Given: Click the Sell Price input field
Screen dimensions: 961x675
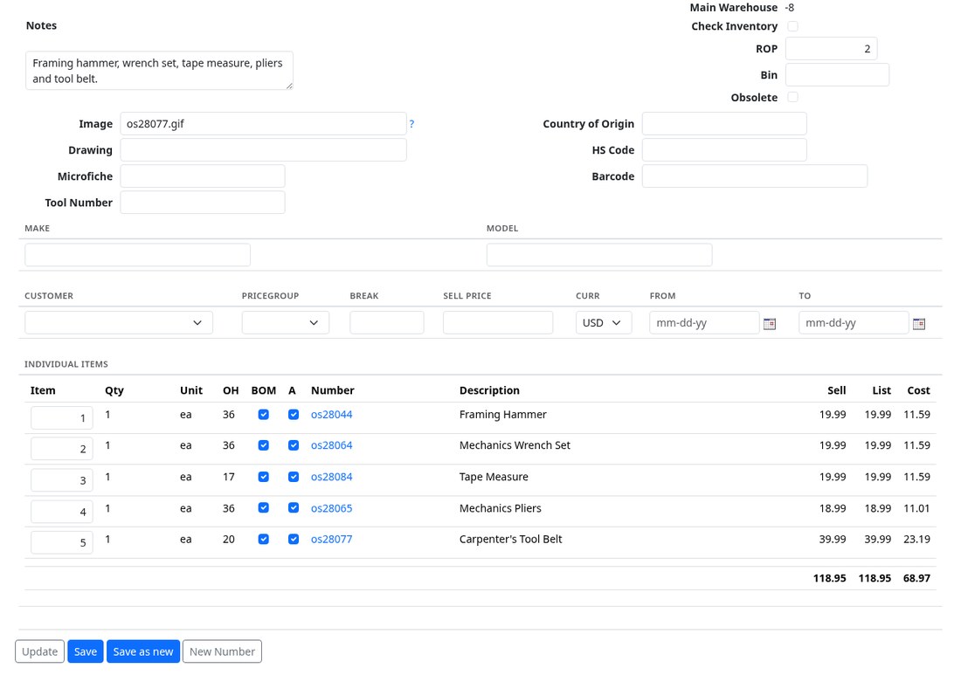Looking at the screenshot, I should [498, 323].
